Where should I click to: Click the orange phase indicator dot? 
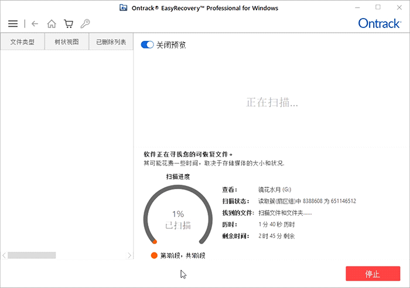(154, 255)
